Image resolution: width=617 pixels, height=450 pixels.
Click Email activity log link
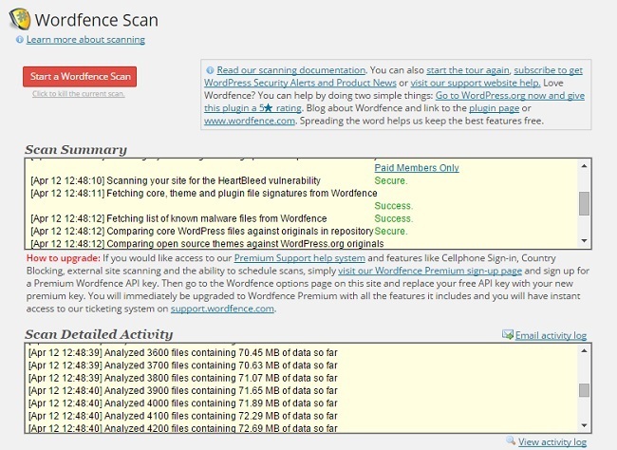(x=551, y=335)
